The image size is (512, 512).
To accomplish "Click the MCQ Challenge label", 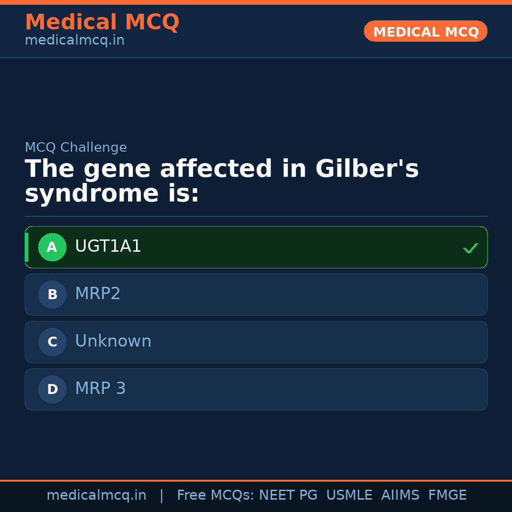I will [76, 147].
